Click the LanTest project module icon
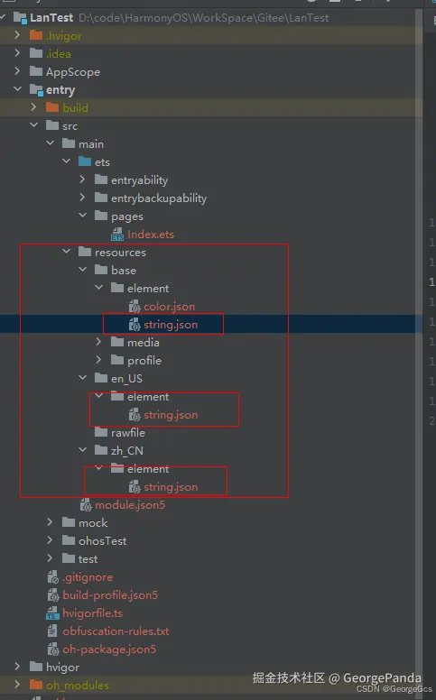 coord(20,18)
